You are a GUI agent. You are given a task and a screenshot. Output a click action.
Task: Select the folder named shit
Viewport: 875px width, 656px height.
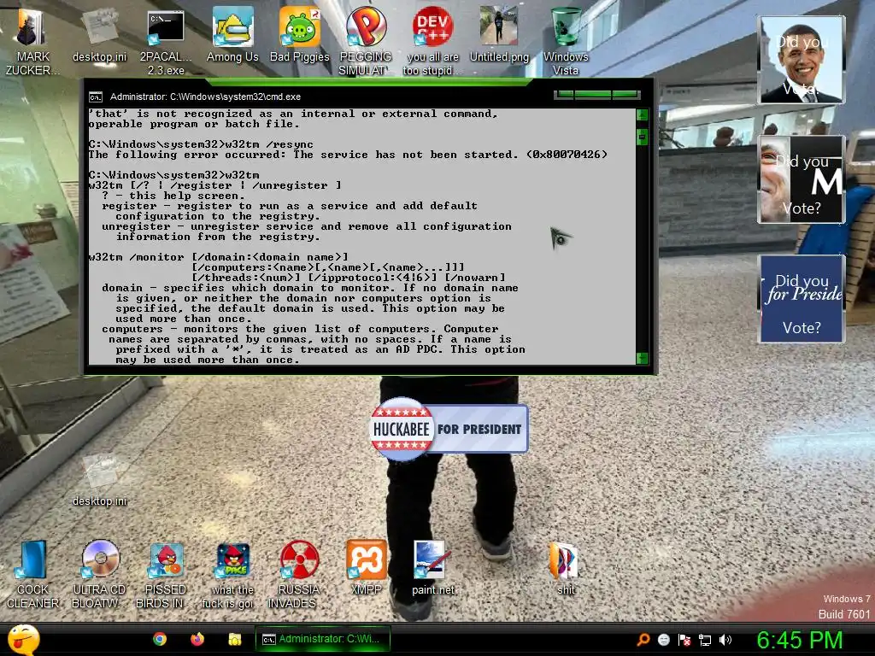tap(565, 568)
